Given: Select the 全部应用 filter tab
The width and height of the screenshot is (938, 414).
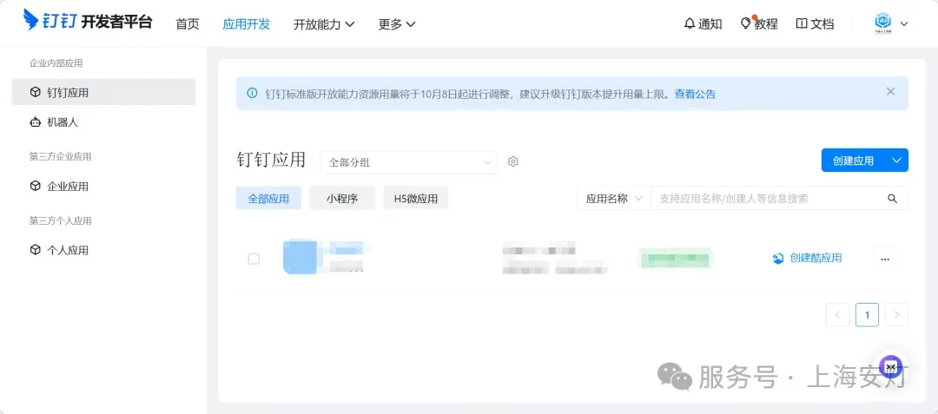Looking at the screenshot, I should tap(268, 199).
